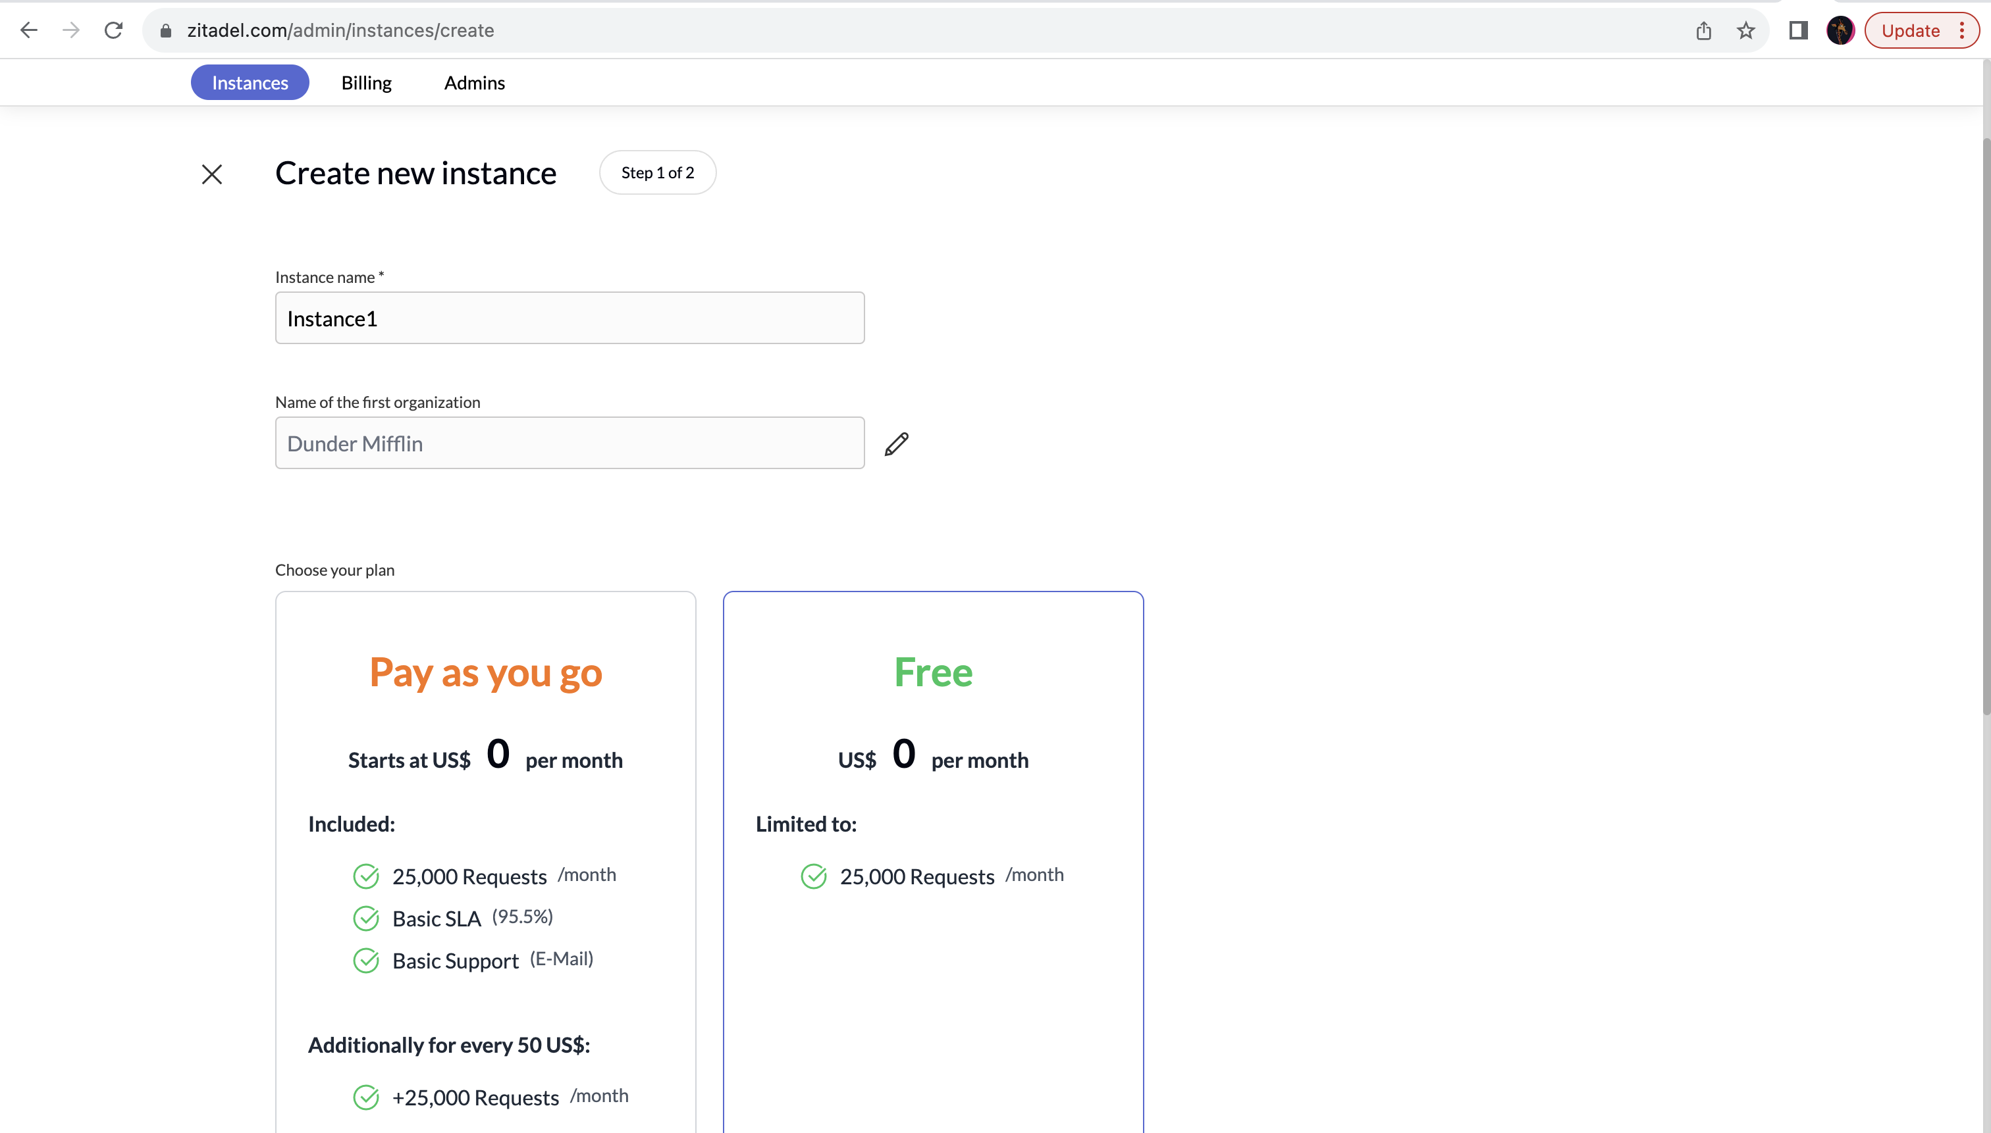Open the Chrome three-dot menu
Viewport: 1991px width, 1133px height.
tap(1962, 30)
